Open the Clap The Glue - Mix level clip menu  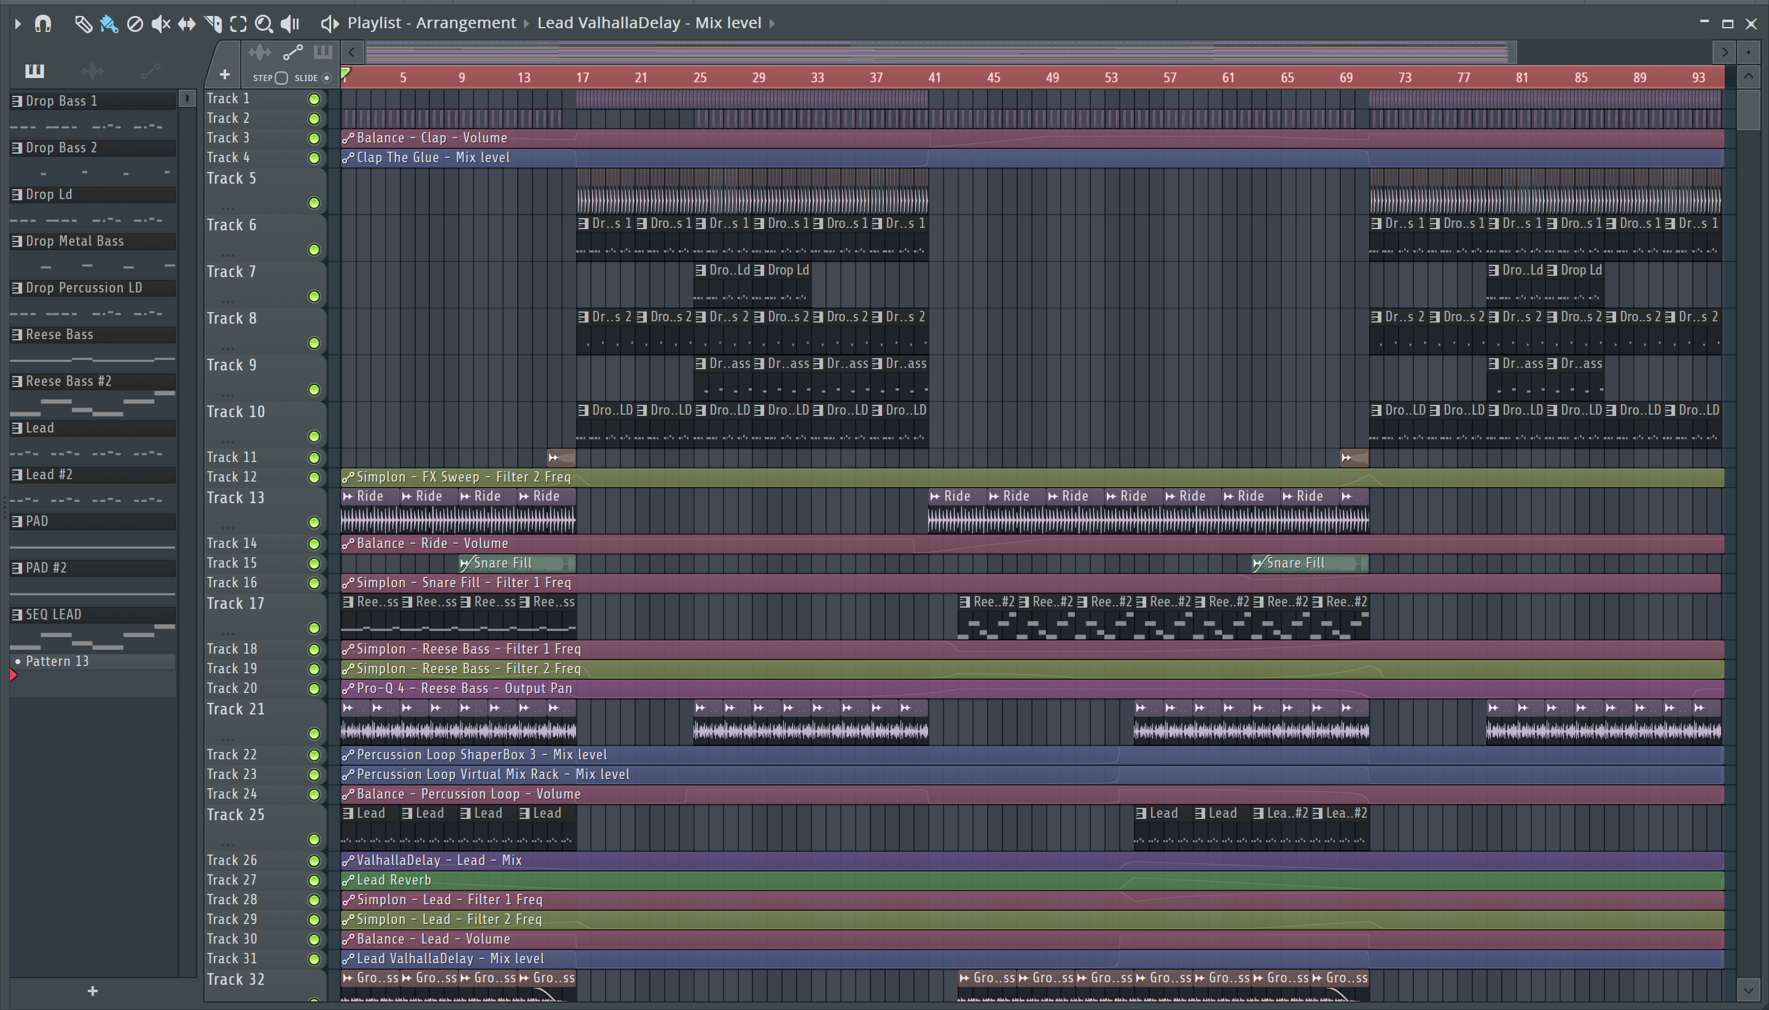(x=348, y=157)
